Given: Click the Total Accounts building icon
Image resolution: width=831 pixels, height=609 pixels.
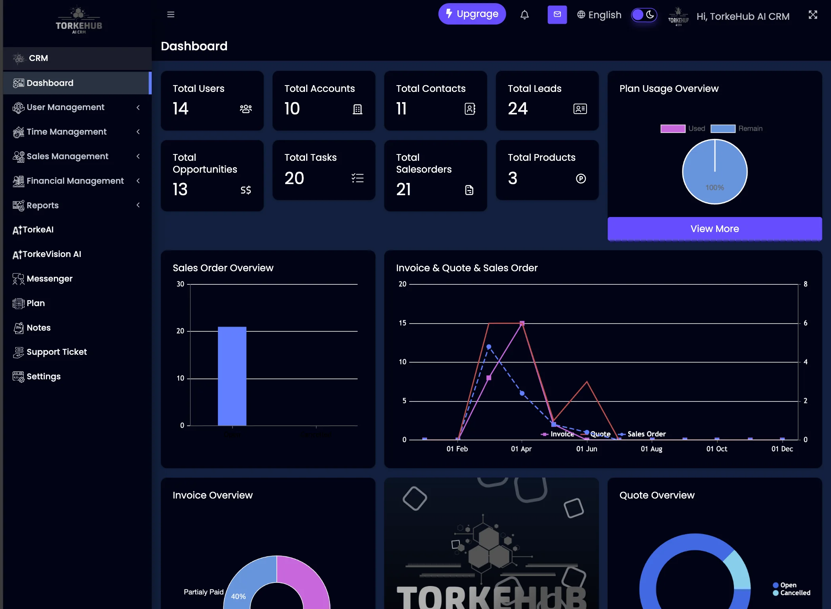Looking at the screenshot, I should (358, 109).
